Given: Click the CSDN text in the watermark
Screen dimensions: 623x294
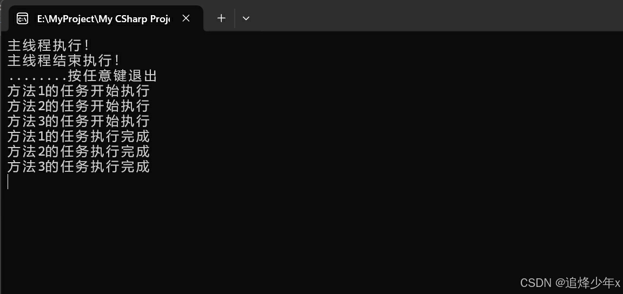Looking at the screenshot, I should pos(536,283).
